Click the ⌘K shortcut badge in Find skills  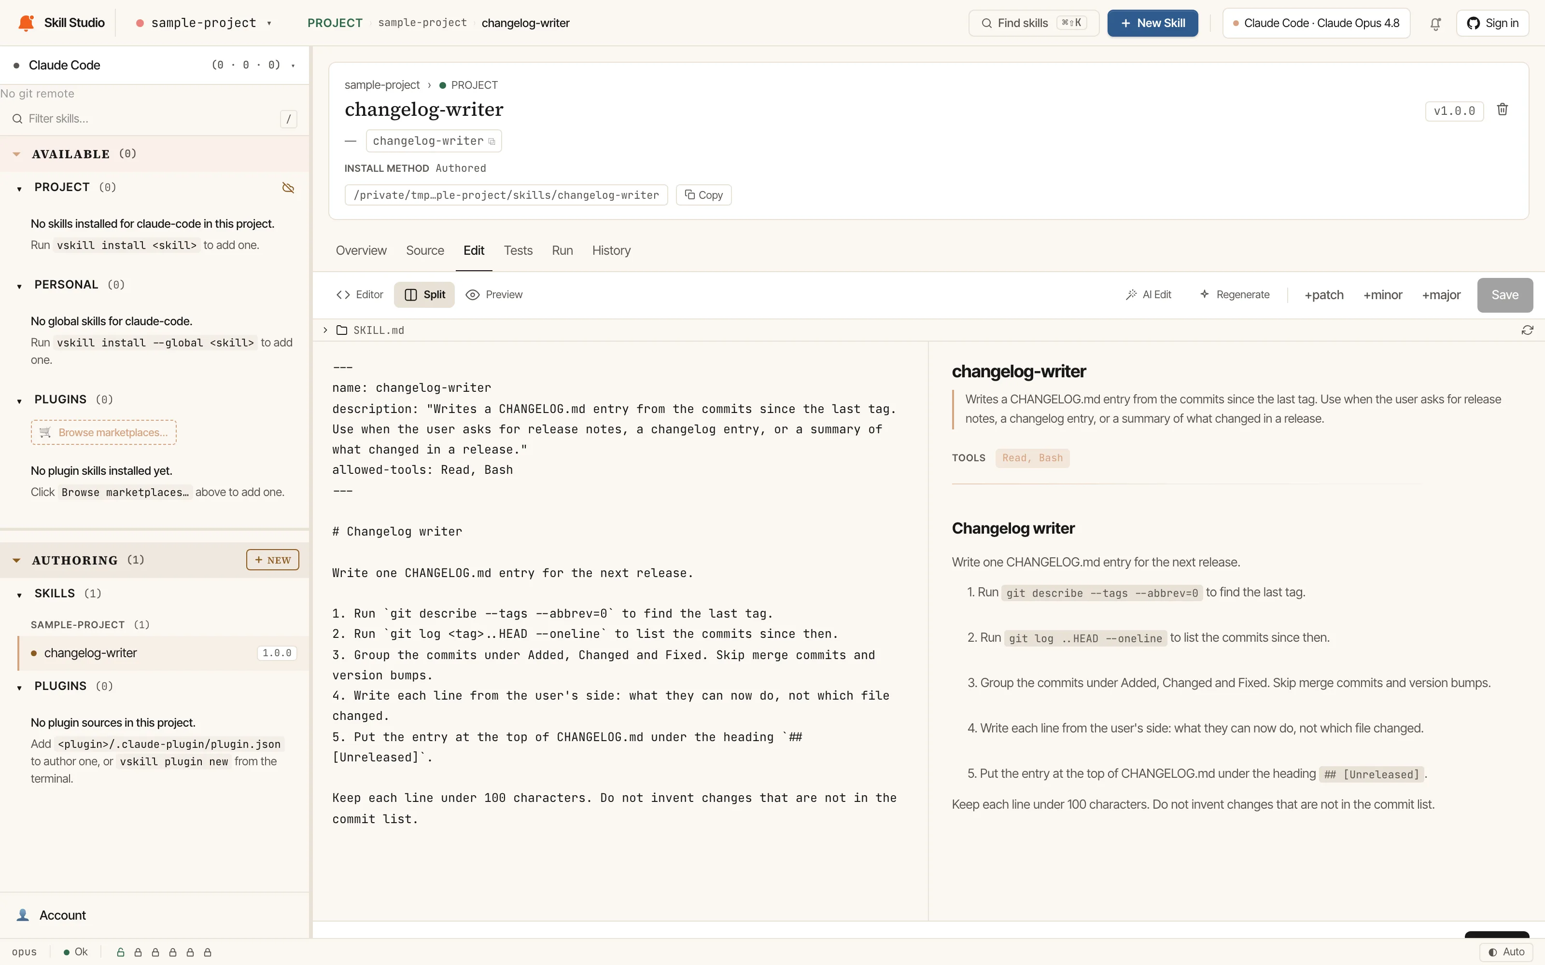click(x=1071, y=23)
